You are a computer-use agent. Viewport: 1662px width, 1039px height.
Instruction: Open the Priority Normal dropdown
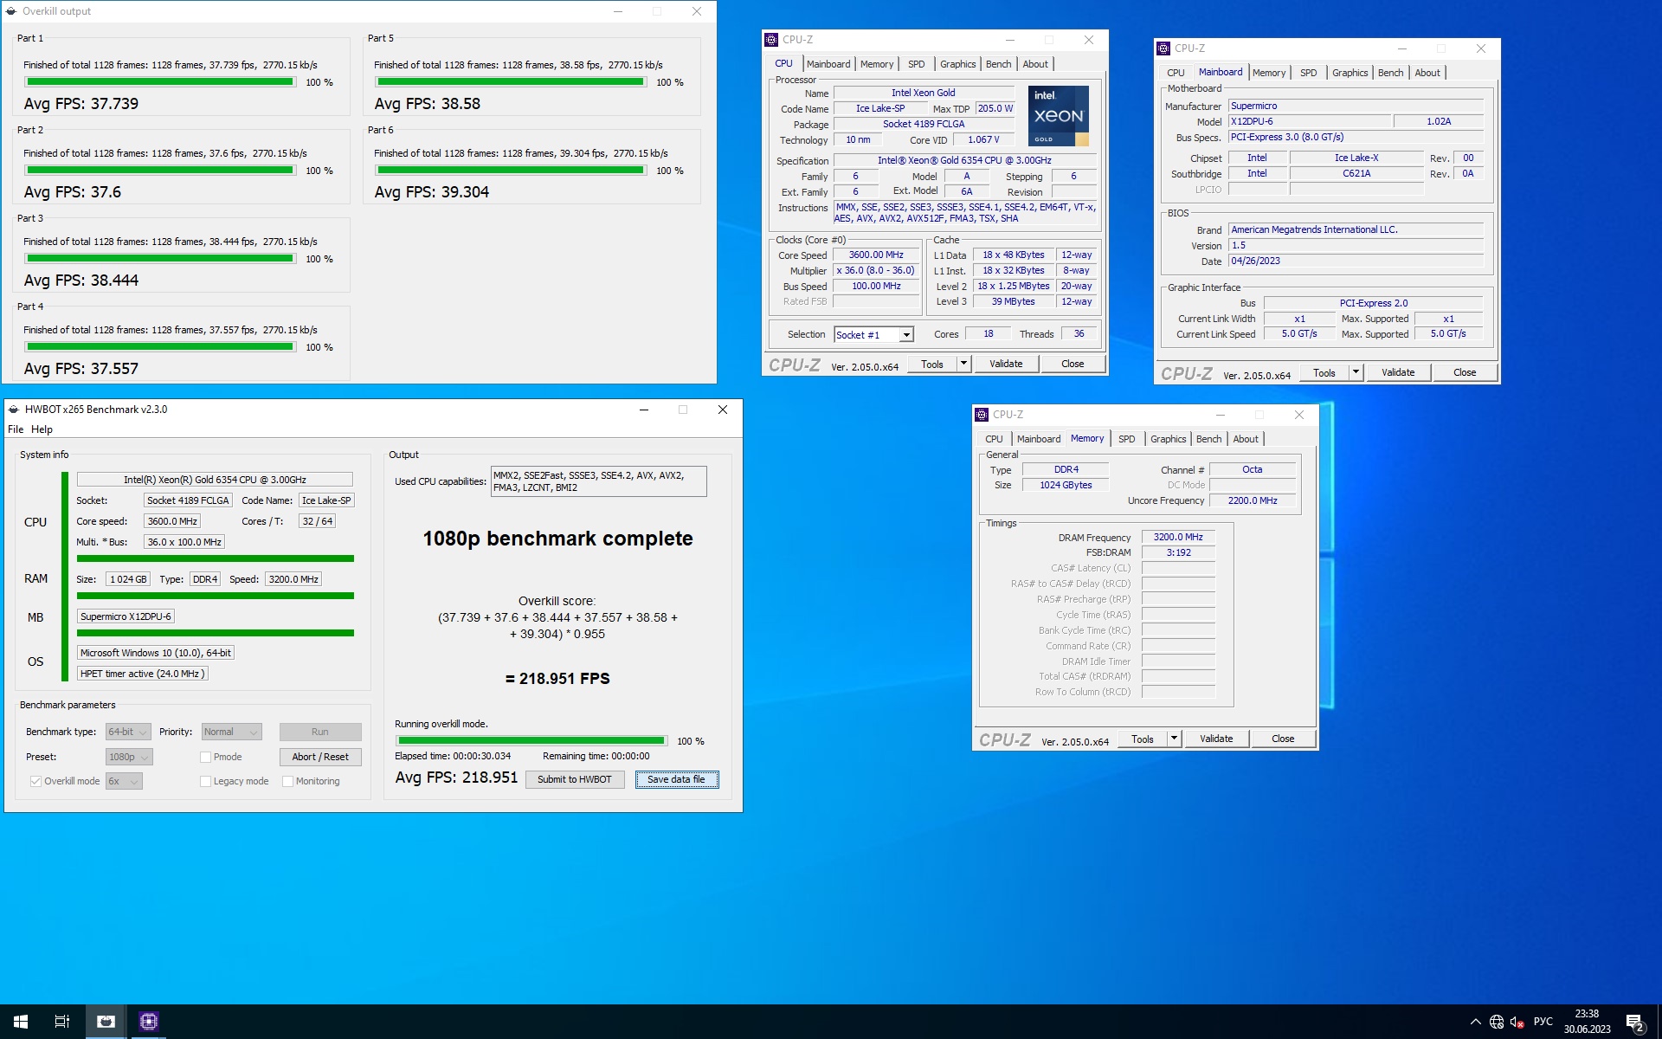[x=231, y=732]
